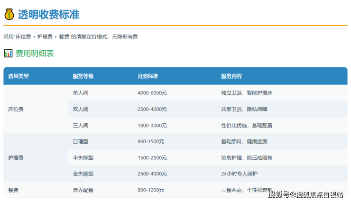Click the 费用类型 column header
Image resolution: width=351 pixels, height=202 pixels.
[18, 76]
